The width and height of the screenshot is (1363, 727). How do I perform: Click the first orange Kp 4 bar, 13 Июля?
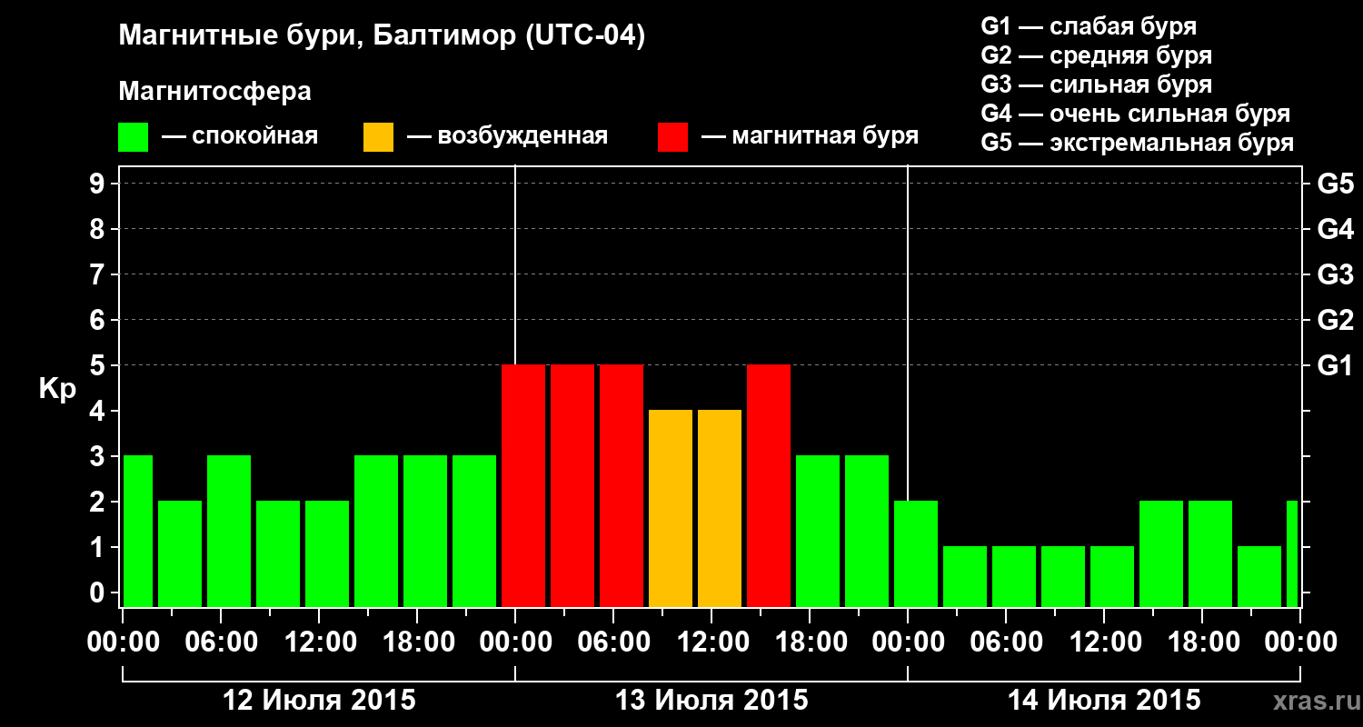coord(671,509)
